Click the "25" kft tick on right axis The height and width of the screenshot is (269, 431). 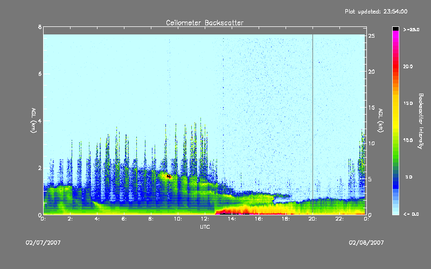(371, 36)
